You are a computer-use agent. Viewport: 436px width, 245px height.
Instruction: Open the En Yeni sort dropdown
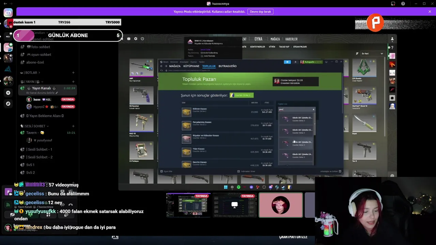(x=372, y=54)
